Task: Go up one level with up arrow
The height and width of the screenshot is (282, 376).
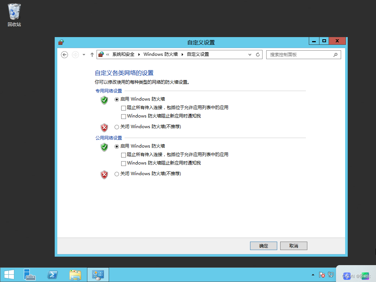Action: (x=92, y=55)
